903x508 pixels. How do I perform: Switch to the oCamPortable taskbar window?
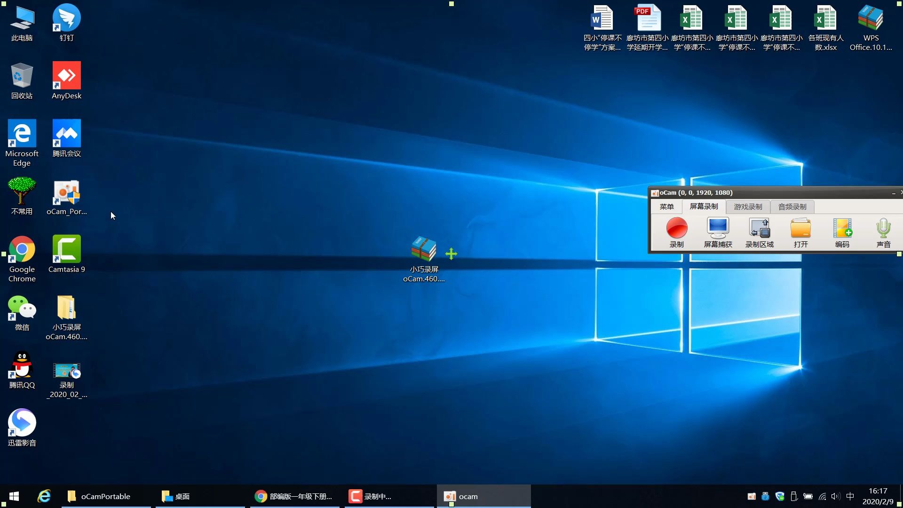(x=105, y=496)
